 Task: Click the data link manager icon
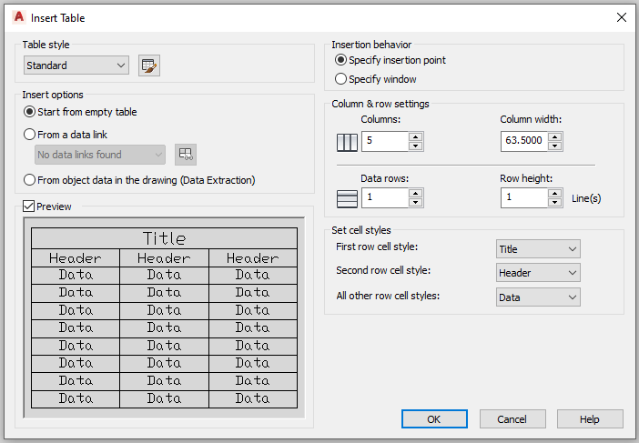(186, 155)
